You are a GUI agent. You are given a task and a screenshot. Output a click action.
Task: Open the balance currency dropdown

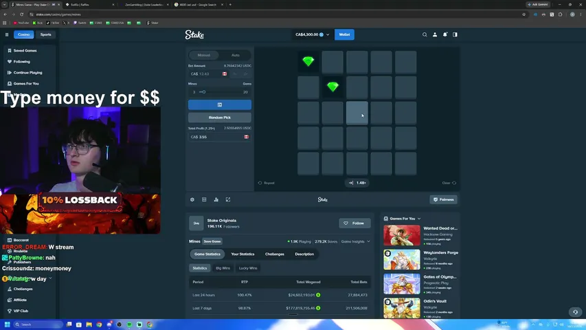[x=313, y=34]
